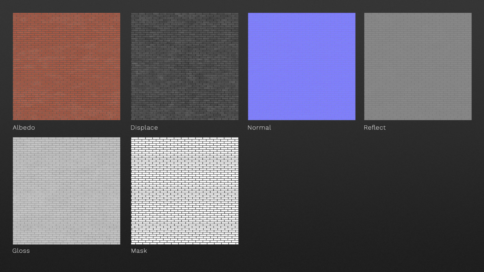Click the black-and-white Mask map thumbnail
484x272 pixels.
tap(185, 191)
